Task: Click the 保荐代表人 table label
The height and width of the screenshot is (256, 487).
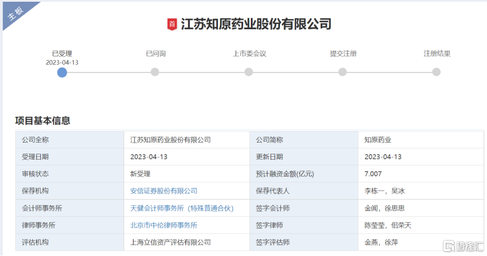Action: (x=273, y=191)
